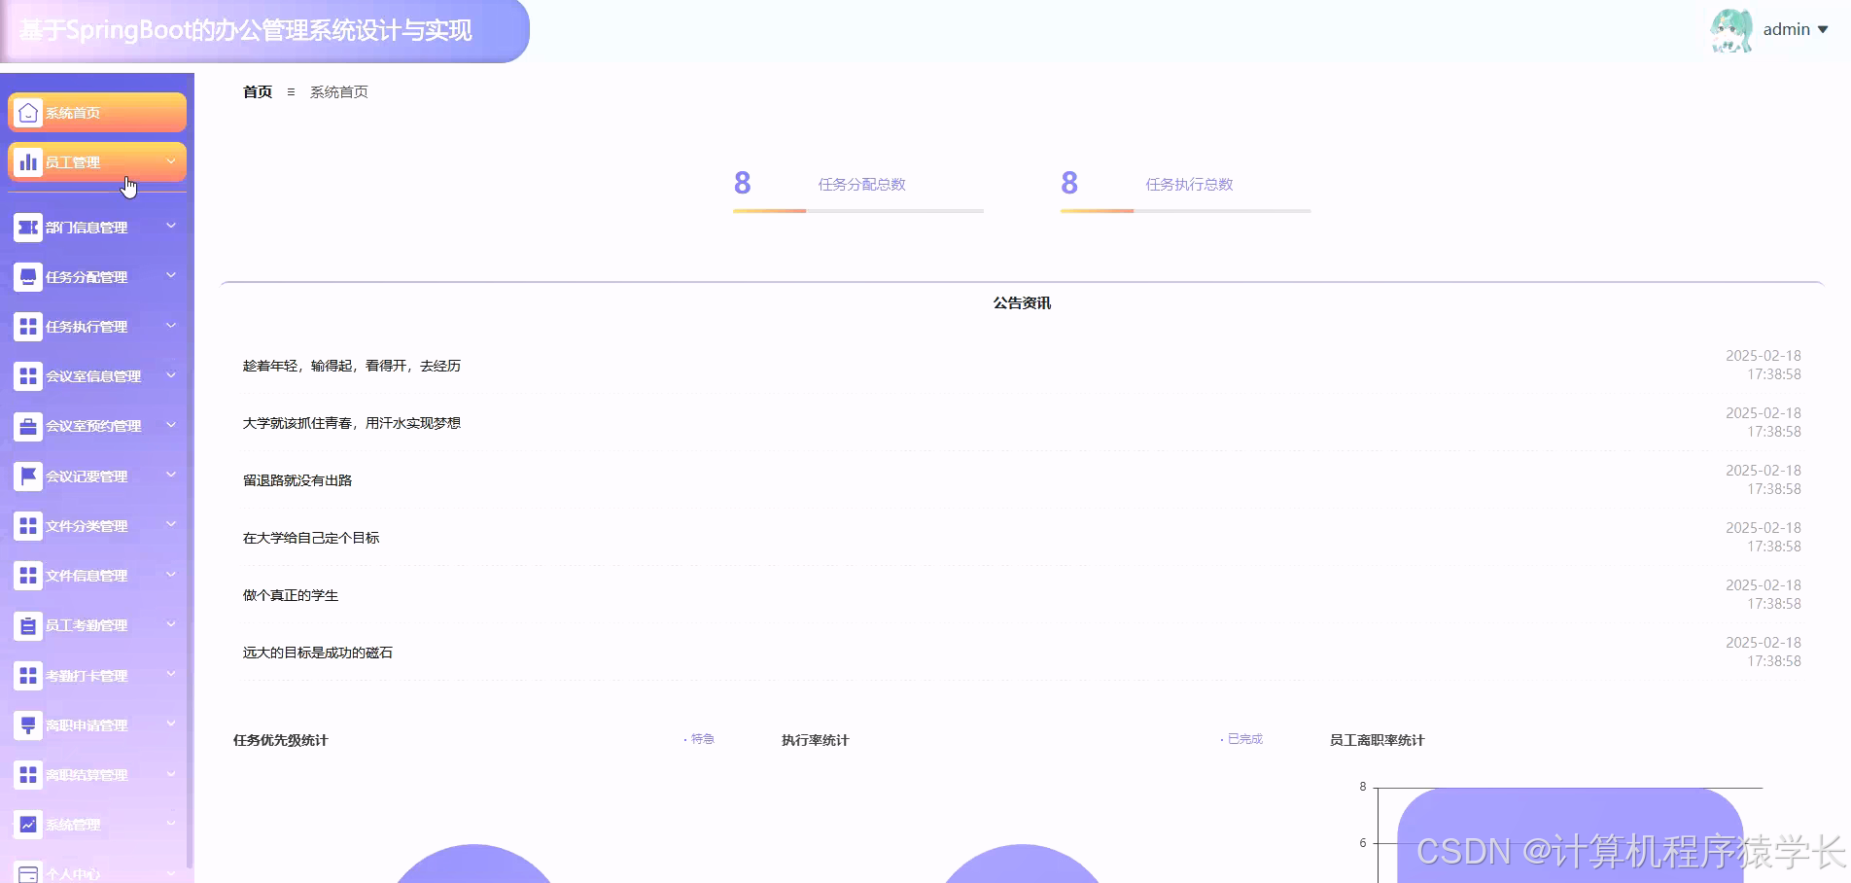Select the 系统首页 breadcrumb entry
Screen dimensions: 1851x883
(338, 91)
